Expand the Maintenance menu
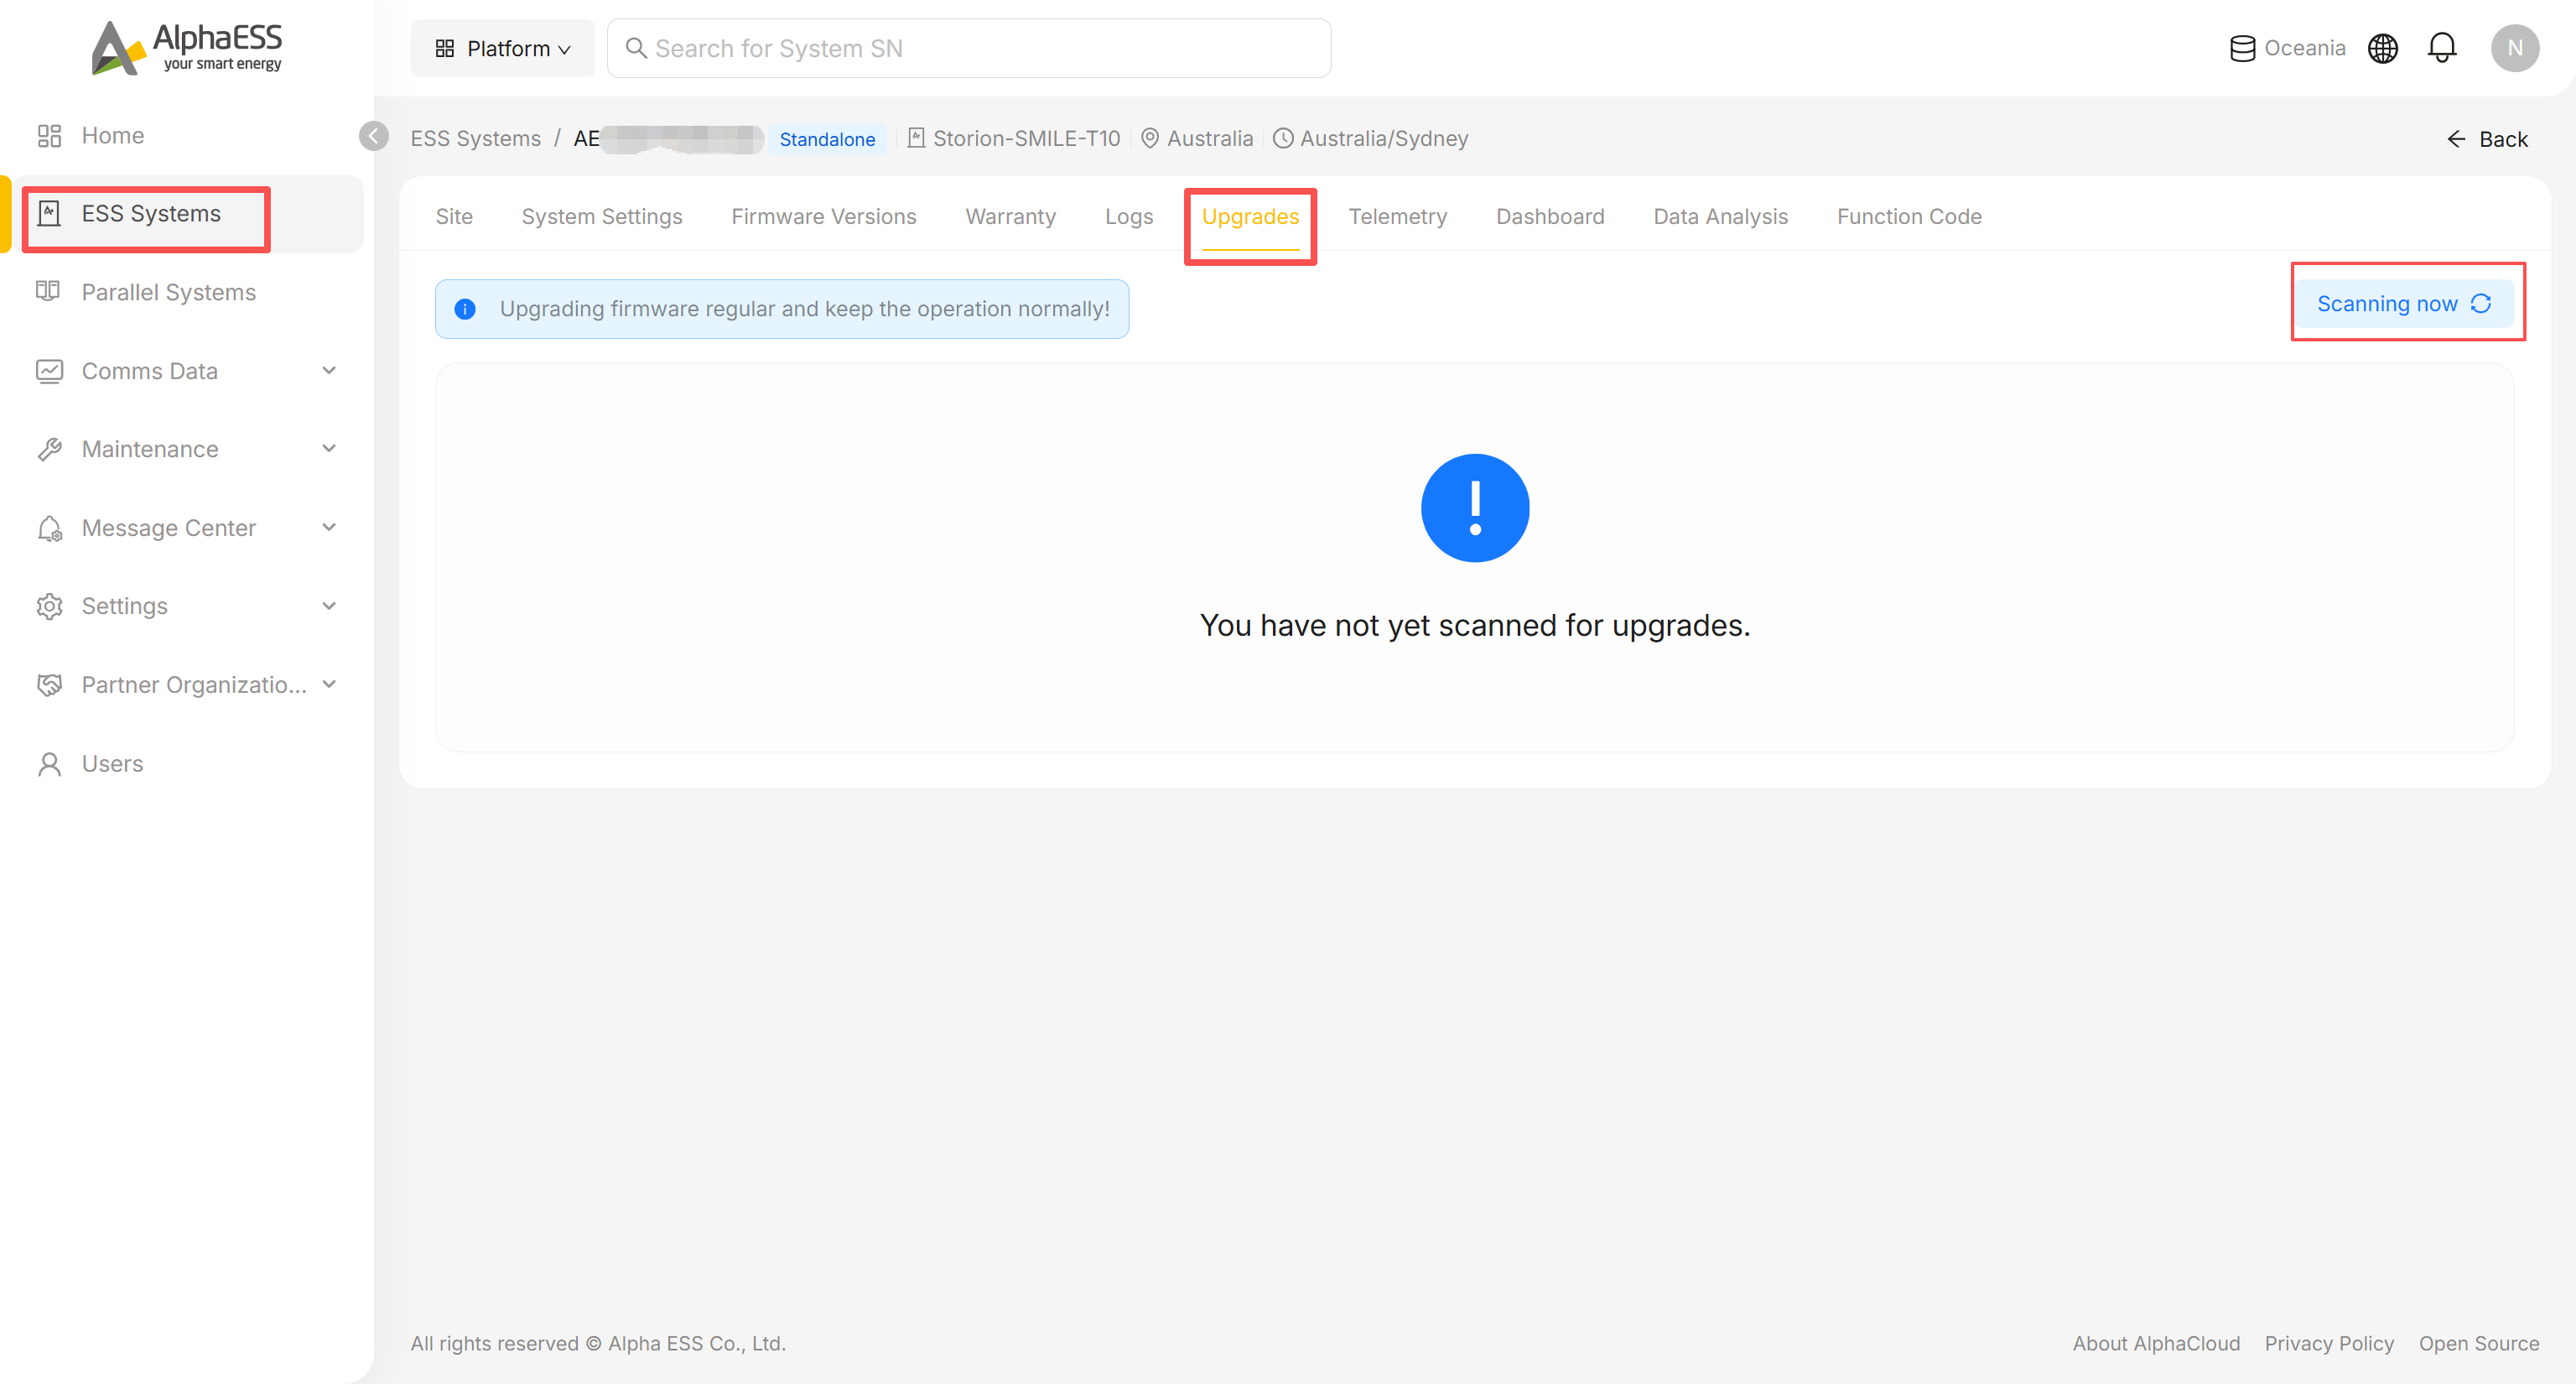Screen dimensions: 2576x1384 pyautogui.click(x=186, y=449)
